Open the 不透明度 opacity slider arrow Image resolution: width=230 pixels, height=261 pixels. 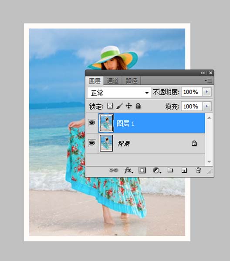pos(207,92)
